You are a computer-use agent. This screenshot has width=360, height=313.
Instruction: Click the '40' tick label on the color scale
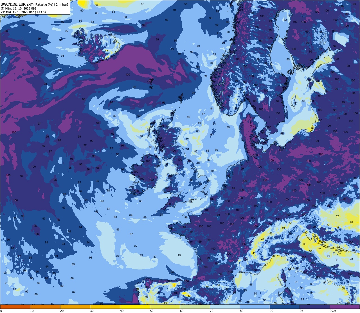pos(122,311)
